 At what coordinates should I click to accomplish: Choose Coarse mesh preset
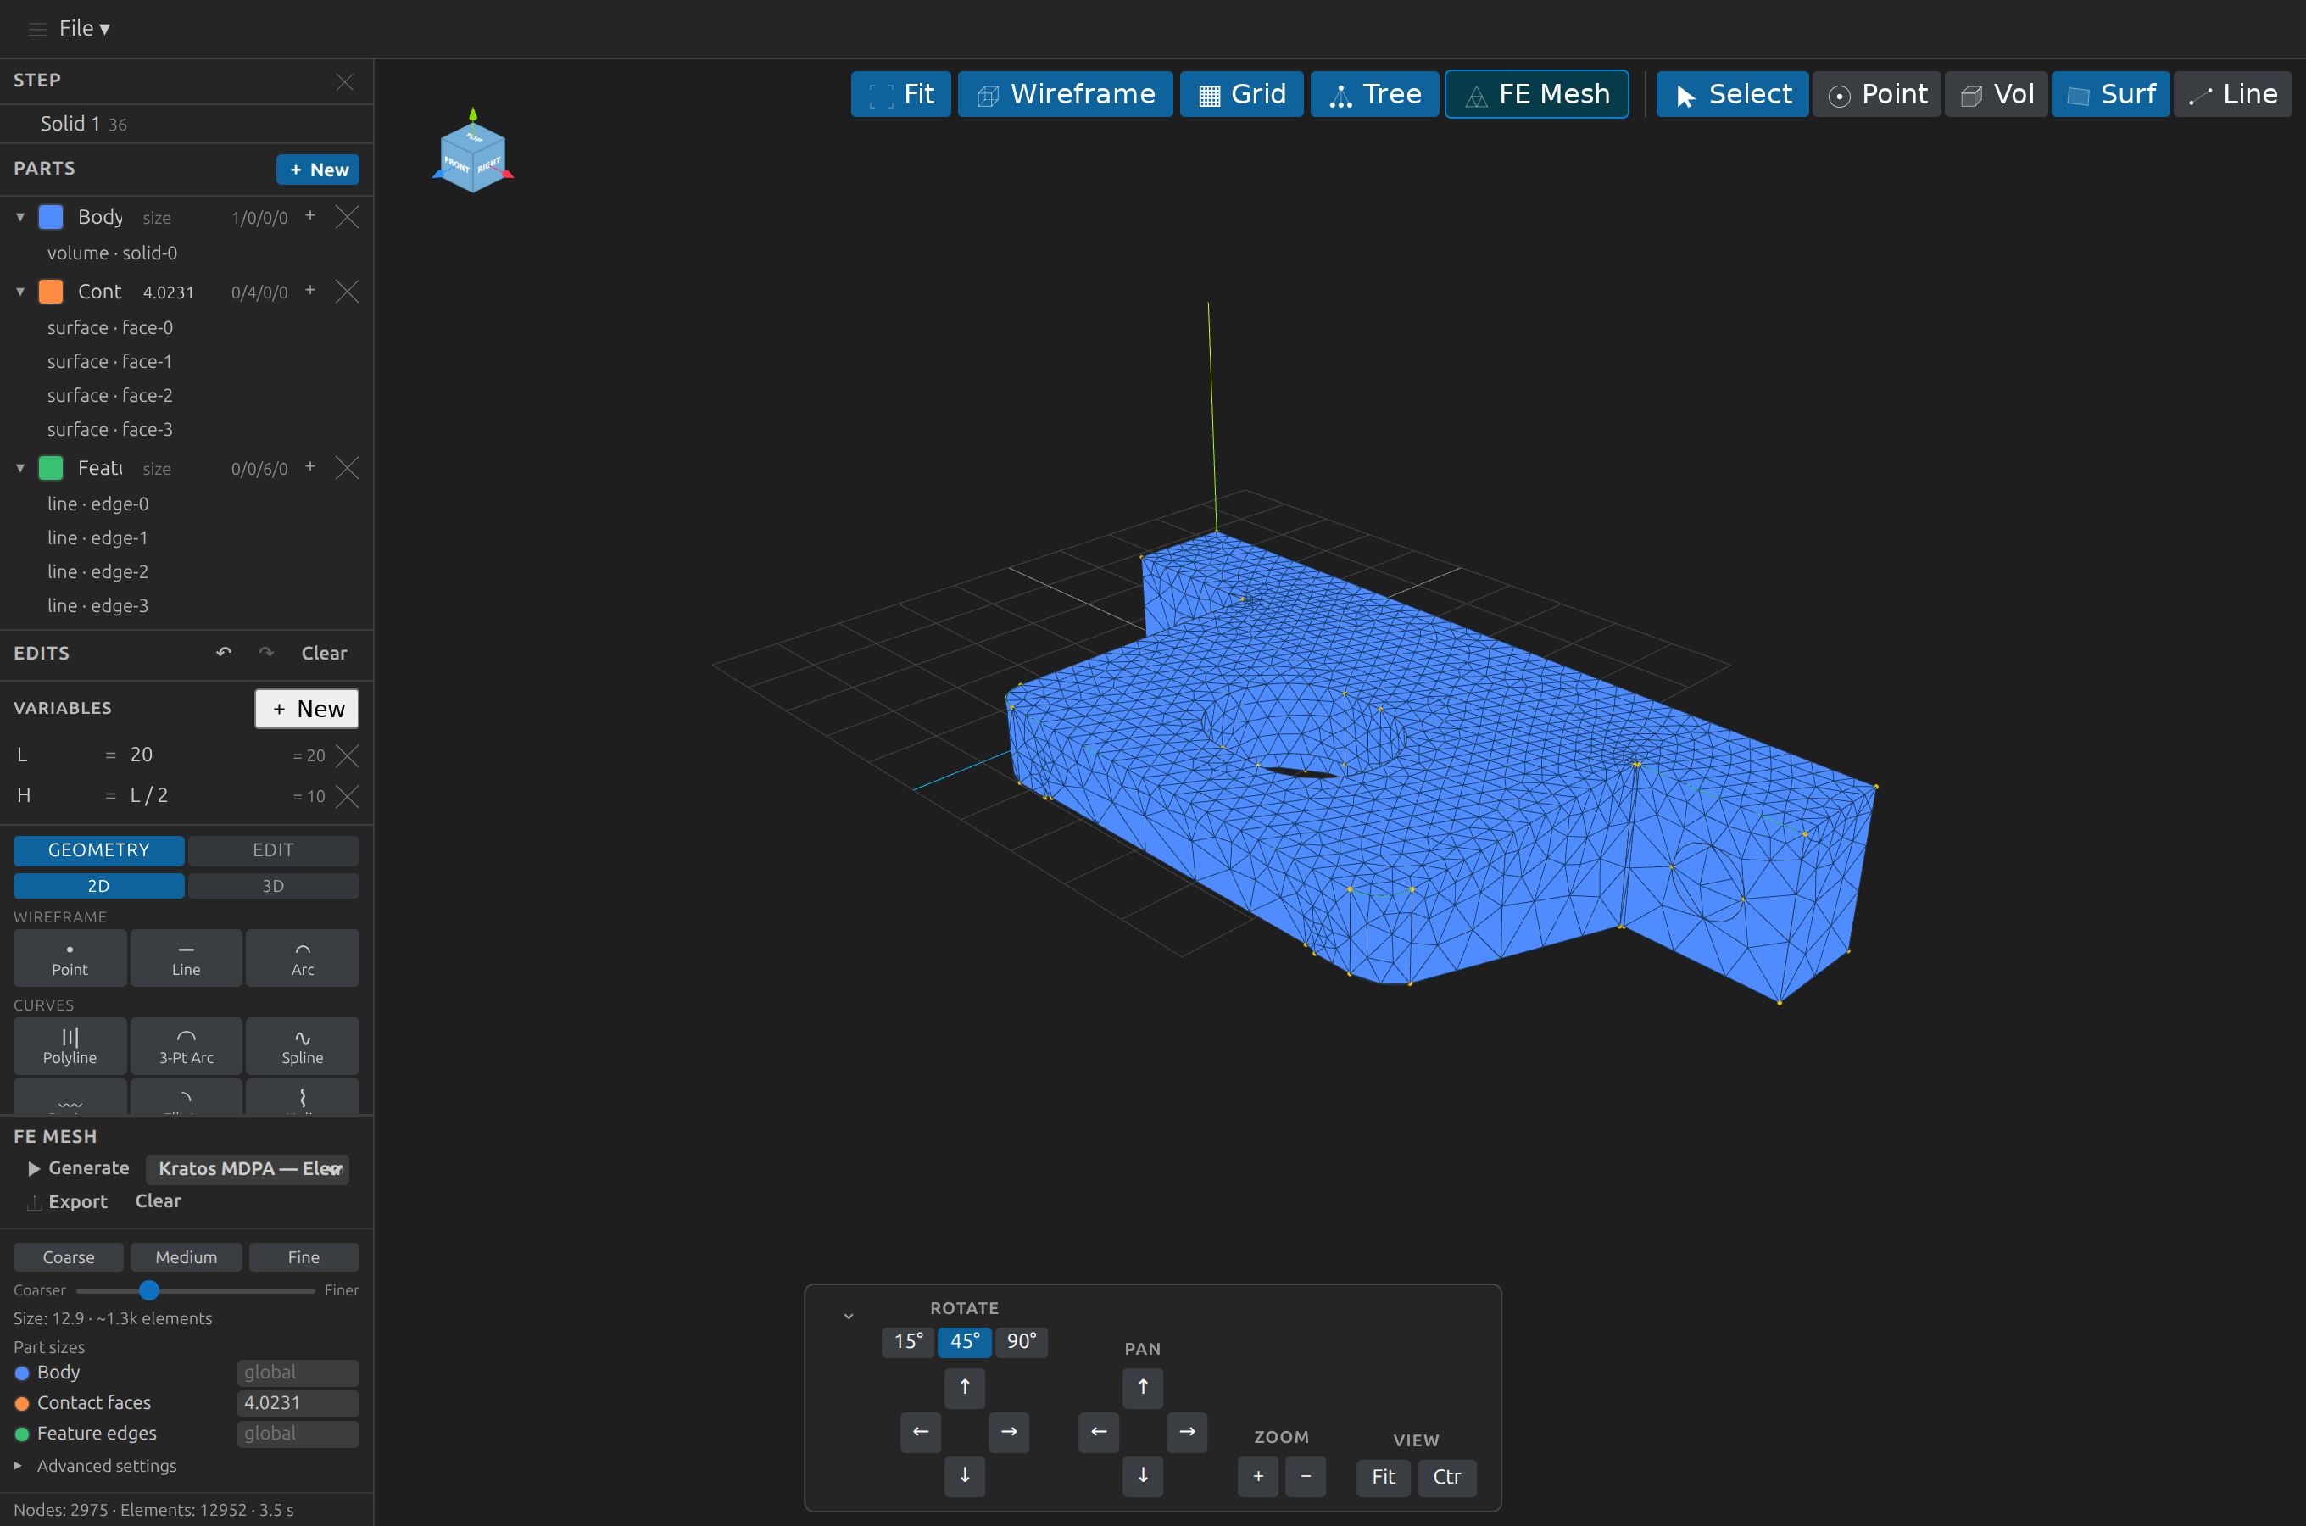click(x=69, y=1257)
